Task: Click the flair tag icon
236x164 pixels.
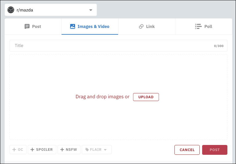Action: (87, 150)
